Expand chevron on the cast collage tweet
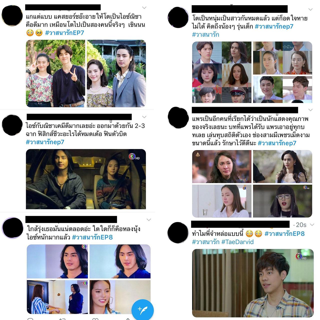The height and width of the screenshot is (320, 320). point(310,9)
